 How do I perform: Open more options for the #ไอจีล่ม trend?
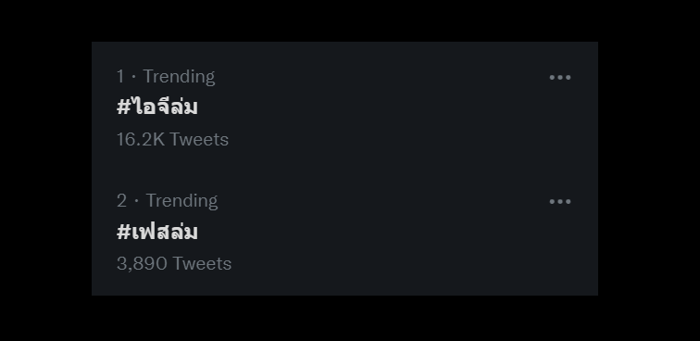(x=560, y=77)
